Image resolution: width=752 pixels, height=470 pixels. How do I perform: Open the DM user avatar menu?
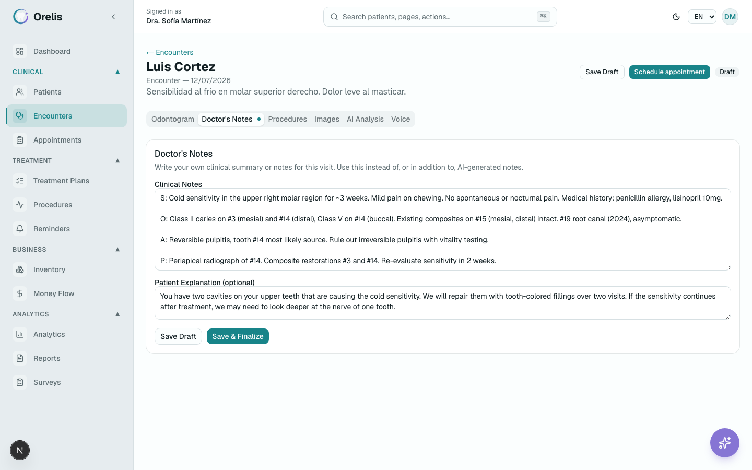tap(730, 17)
